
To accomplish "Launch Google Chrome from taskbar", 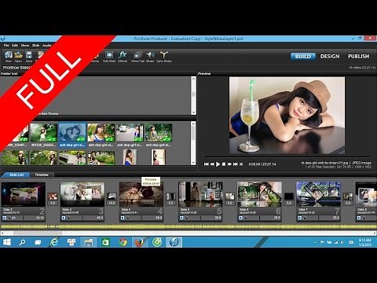I will 123,242.
